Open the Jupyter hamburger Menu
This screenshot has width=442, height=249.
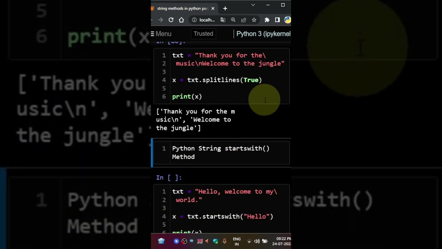point(161,34)
